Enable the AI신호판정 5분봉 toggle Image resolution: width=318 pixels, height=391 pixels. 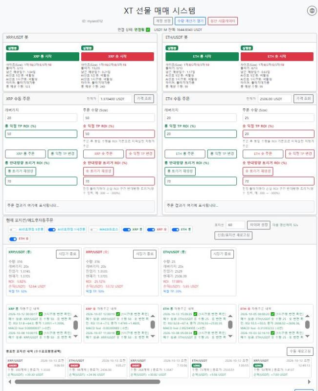pyautogui.click(x=13, y=230)
